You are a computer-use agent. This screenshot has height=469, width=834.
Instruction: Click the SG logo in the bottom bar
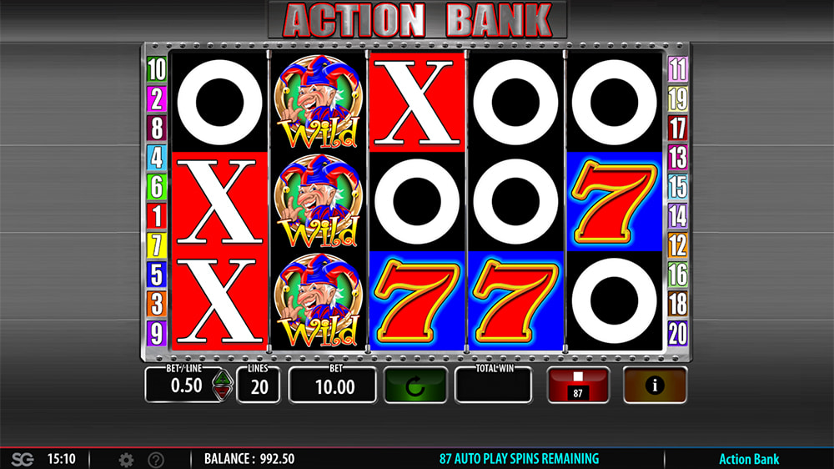tap(23, 459)
